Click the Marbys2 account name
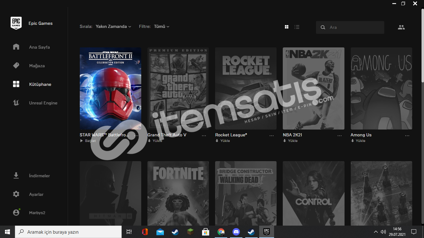 coord(37,213)
